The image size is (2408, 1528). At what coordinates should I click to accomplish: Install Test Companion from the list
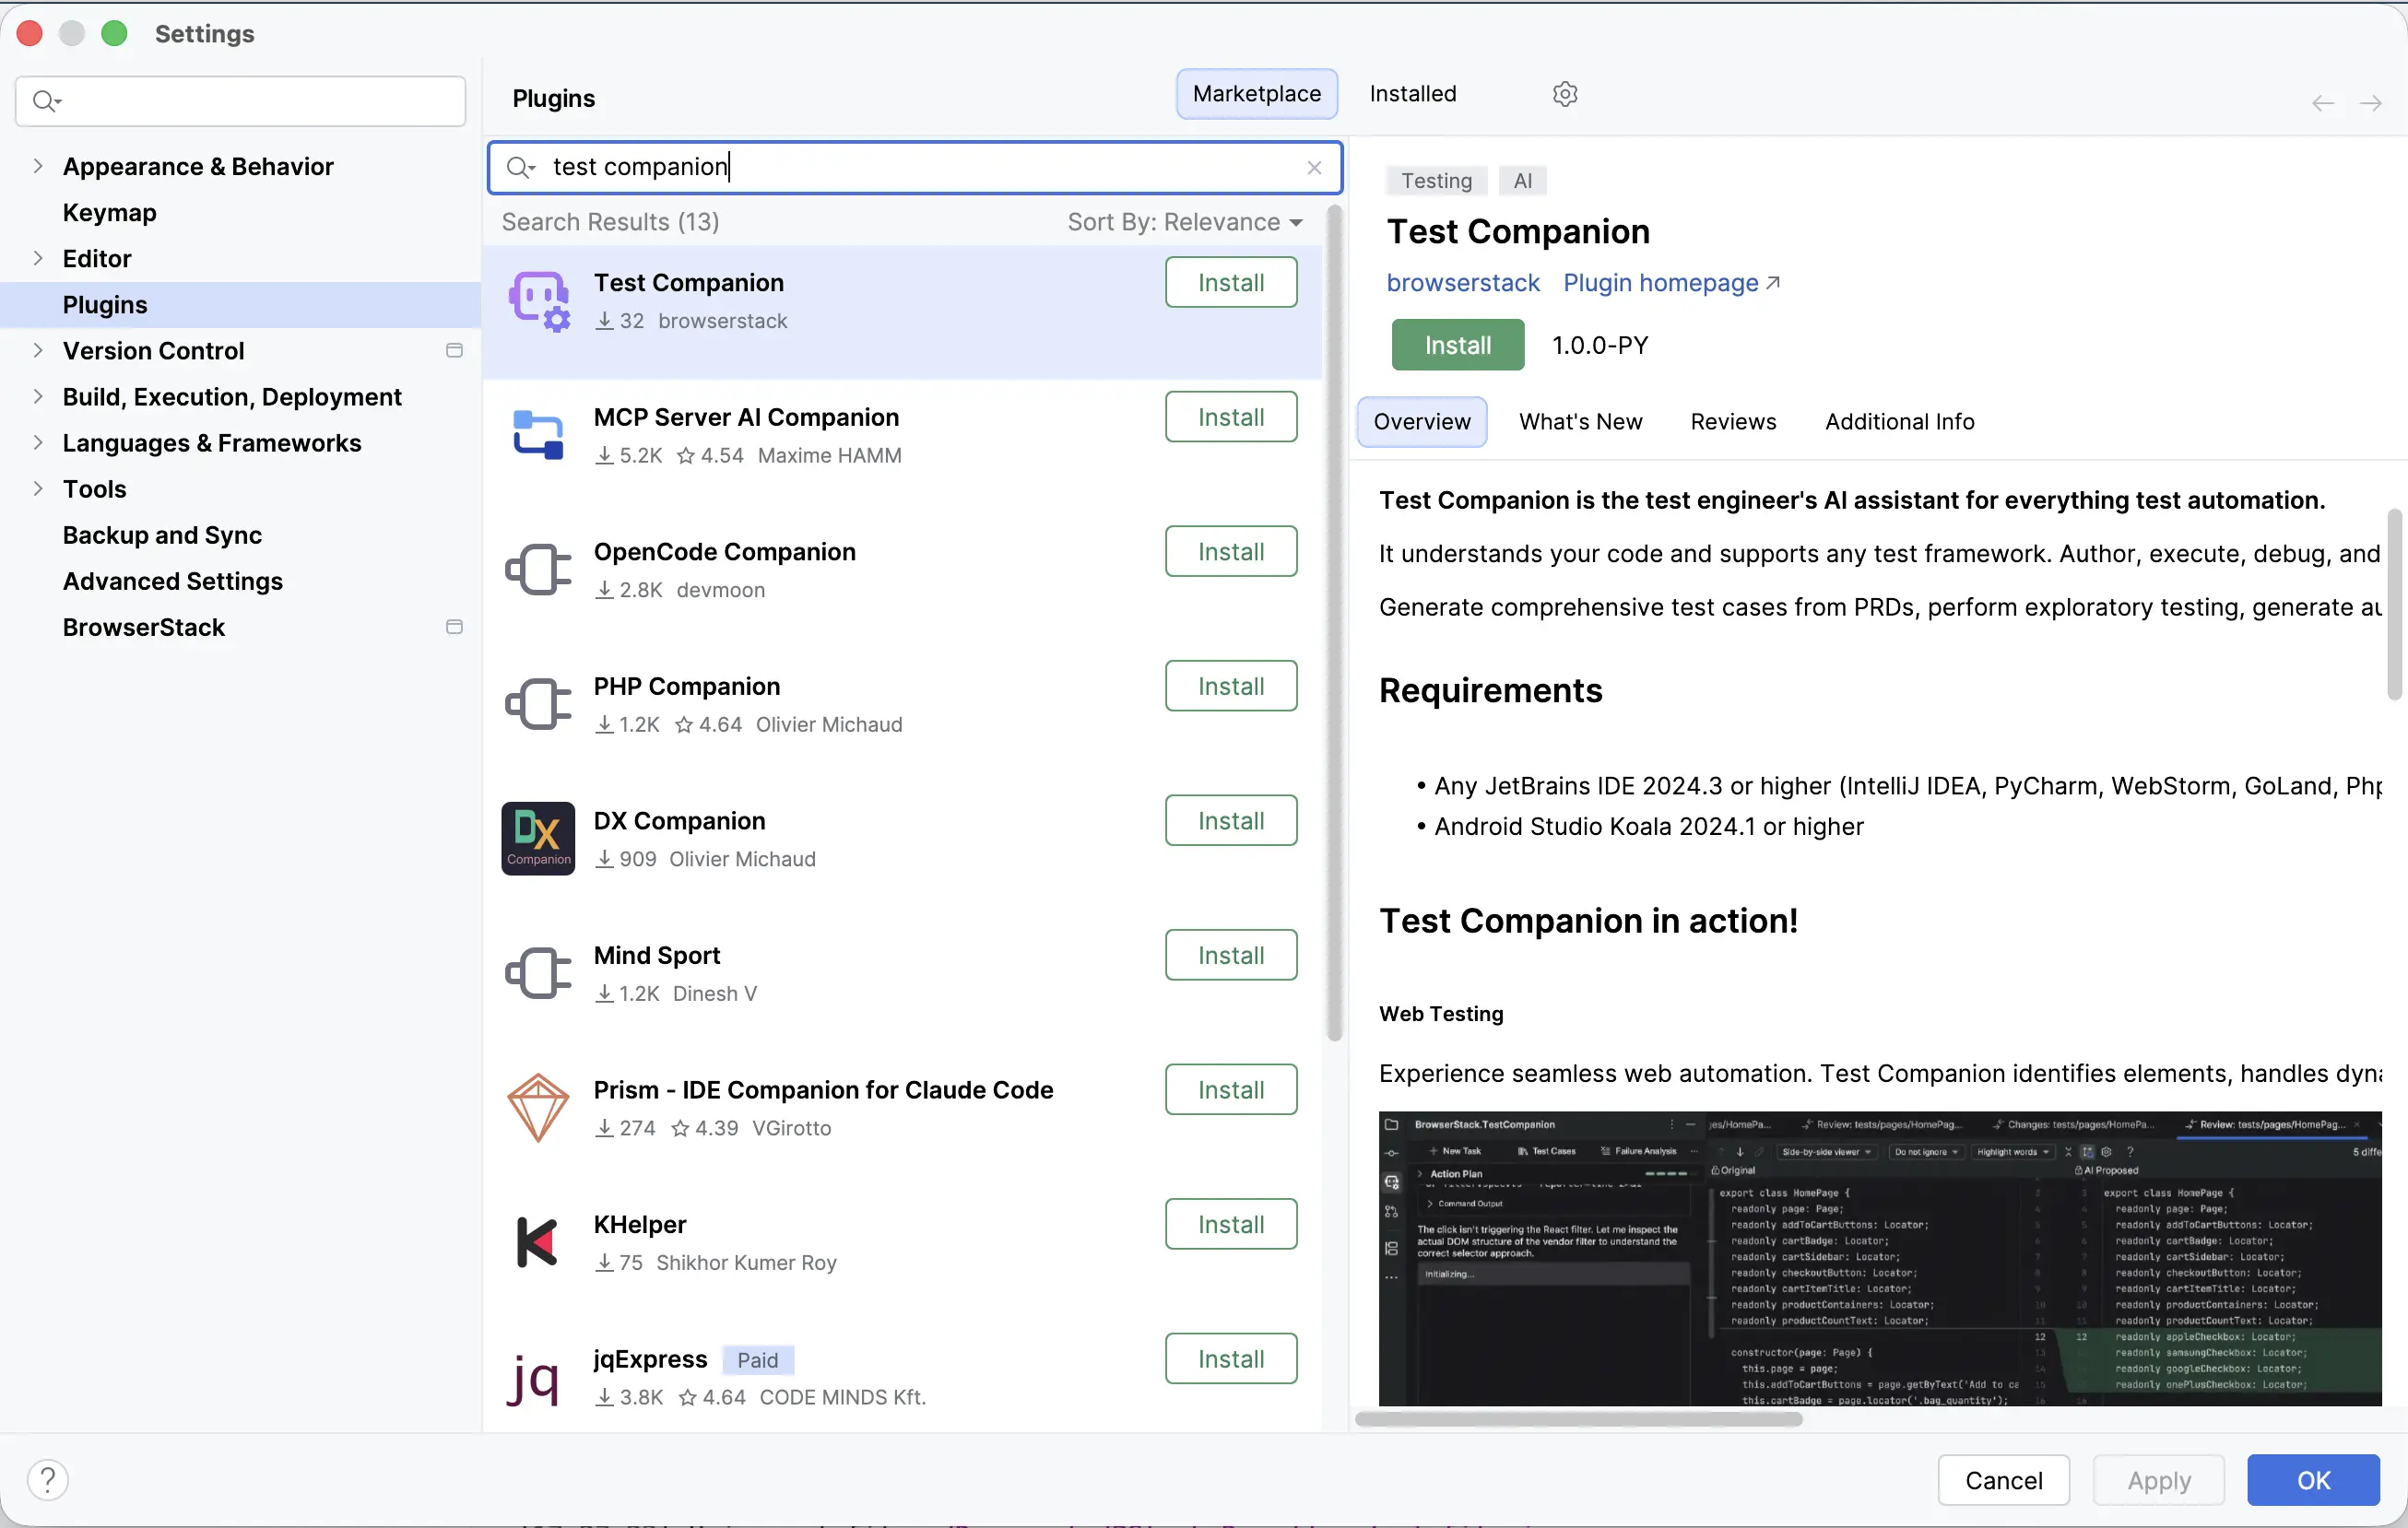point(1231,283)
